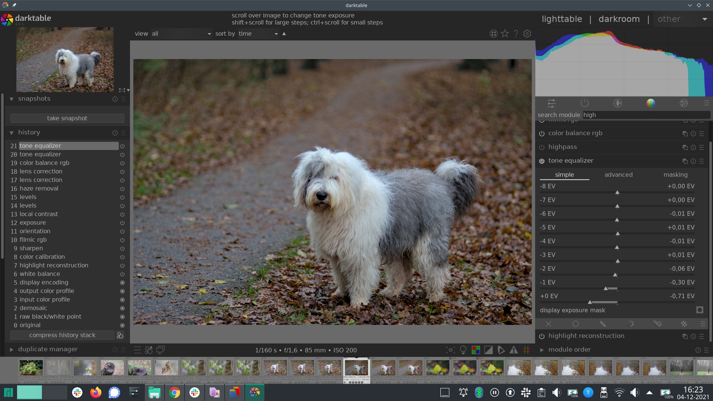713x401 pixels.
Task: Enable the display exposure mask checkbox
Action: [700, 310]
